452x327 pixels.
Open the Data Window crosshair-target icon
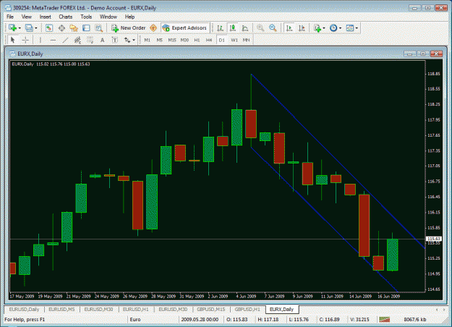pos(61,28)
